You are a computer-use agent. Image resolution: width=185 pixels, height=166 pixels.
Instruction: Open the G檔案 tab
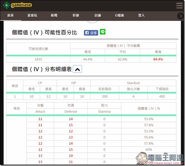click(119, 15)
